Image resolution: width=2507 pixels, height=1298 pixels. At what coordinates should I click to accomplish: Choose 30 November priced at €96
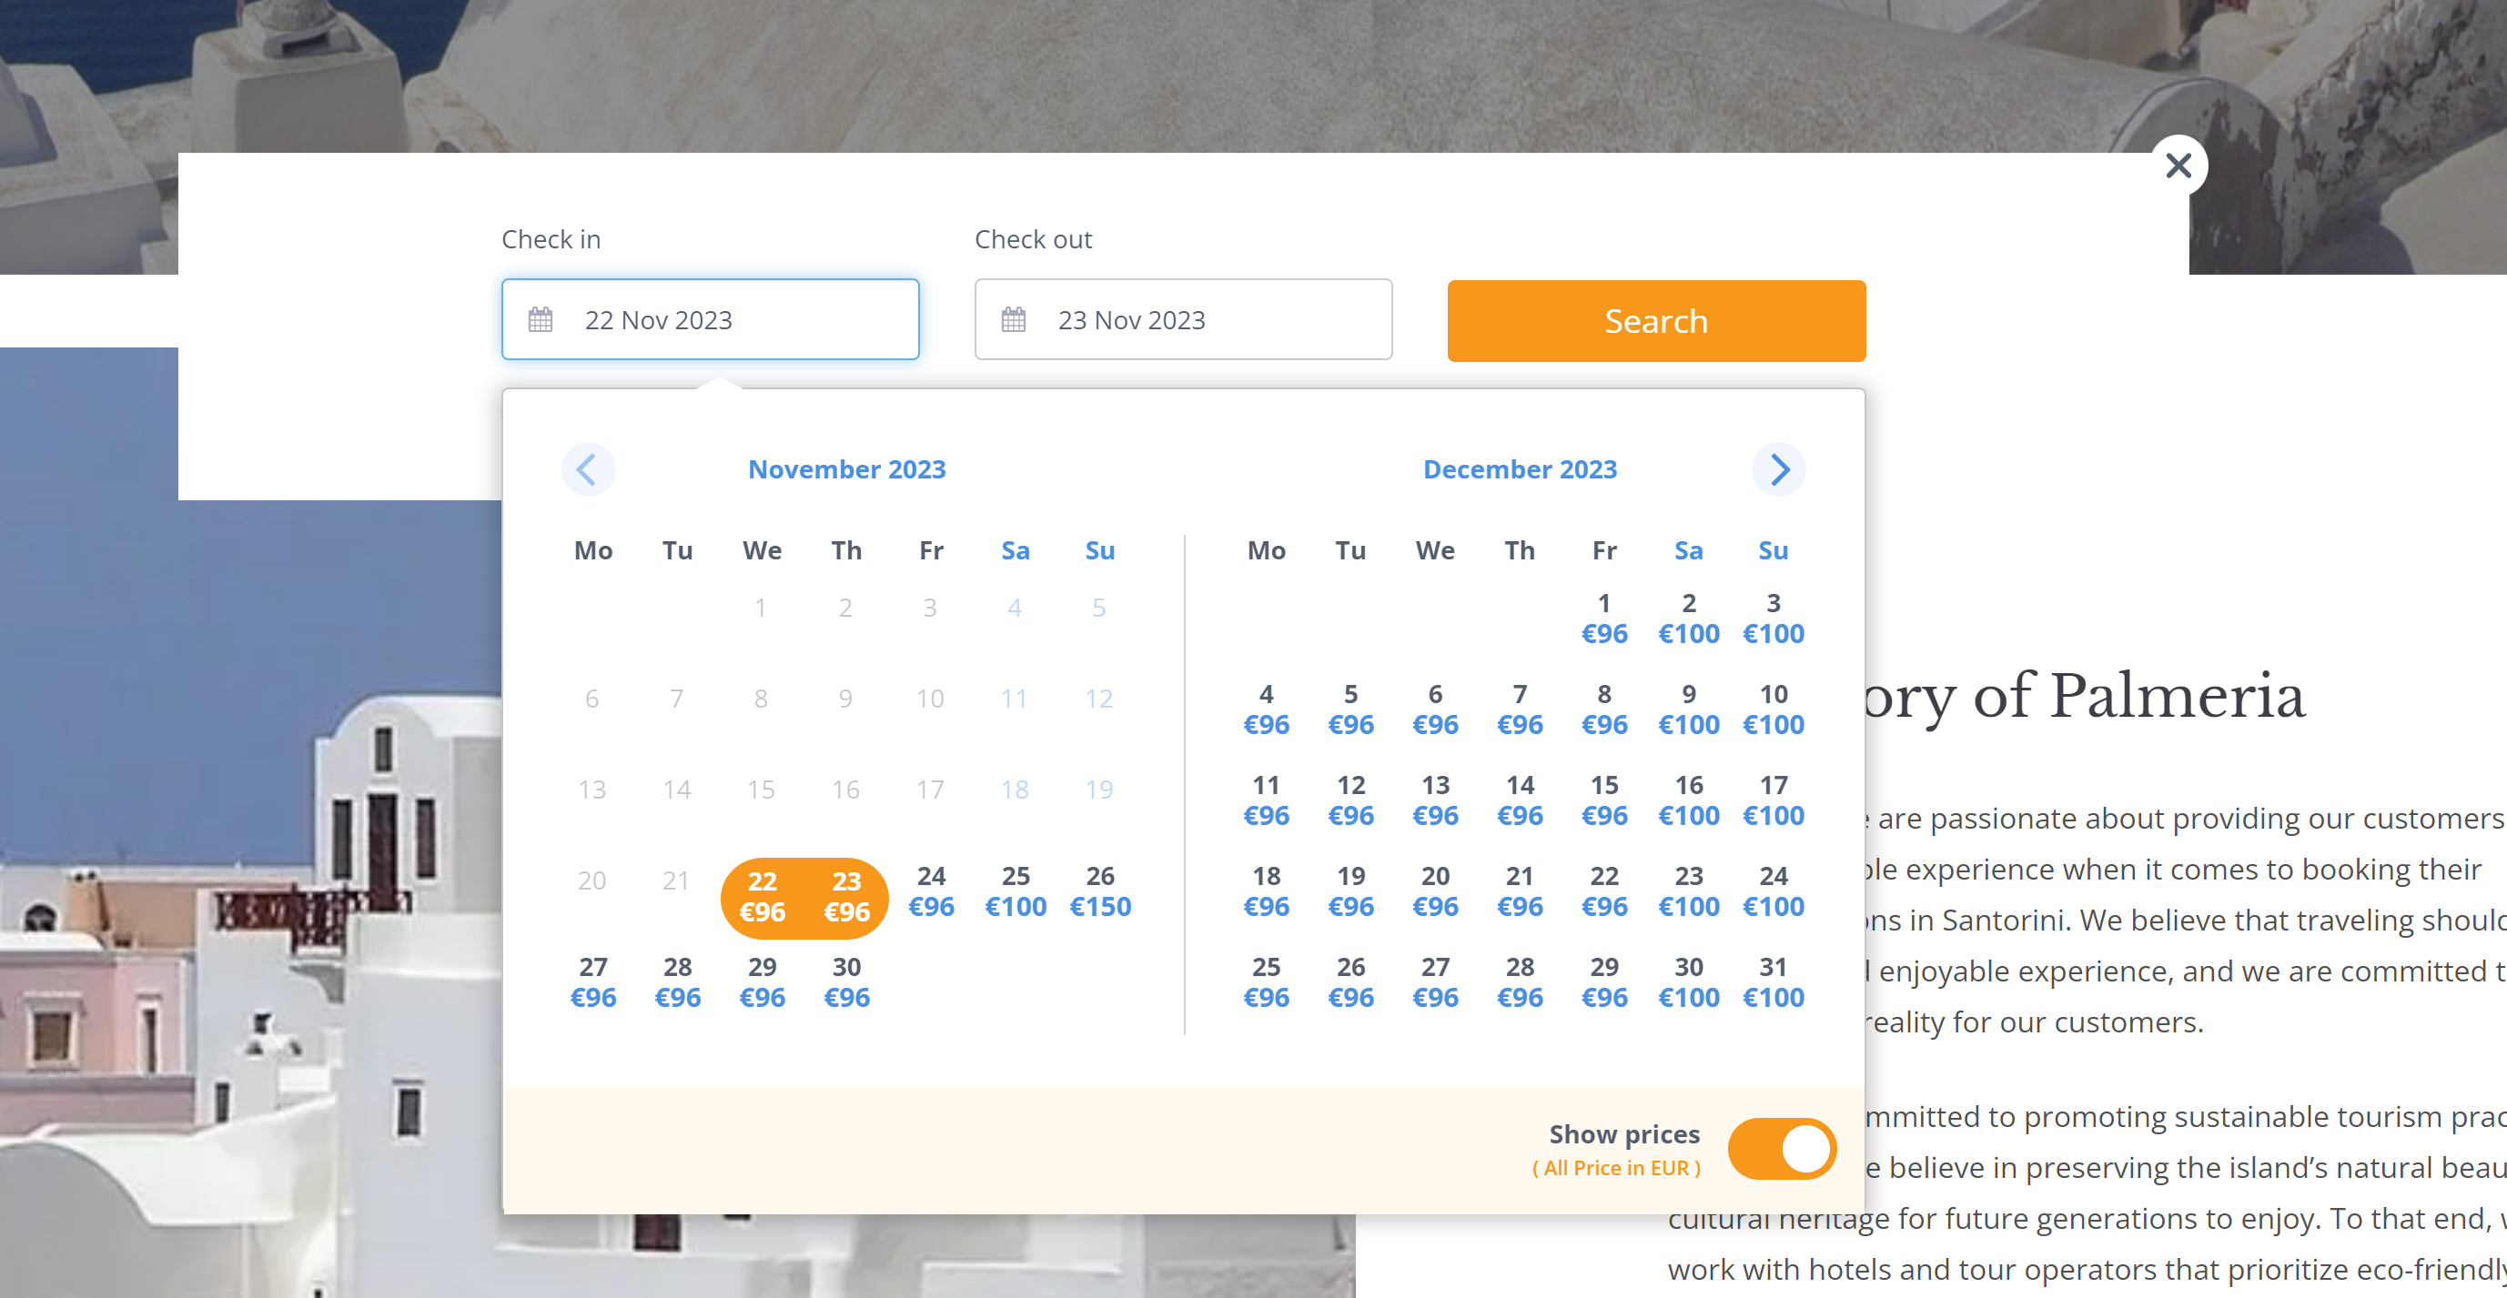pos(845,981)
